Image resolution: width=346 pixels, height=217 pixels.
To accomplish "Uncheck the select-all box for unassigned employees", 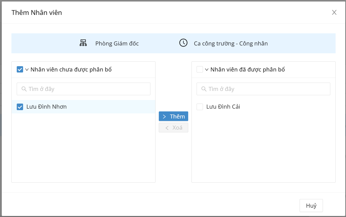I will [x=20, y=69].
